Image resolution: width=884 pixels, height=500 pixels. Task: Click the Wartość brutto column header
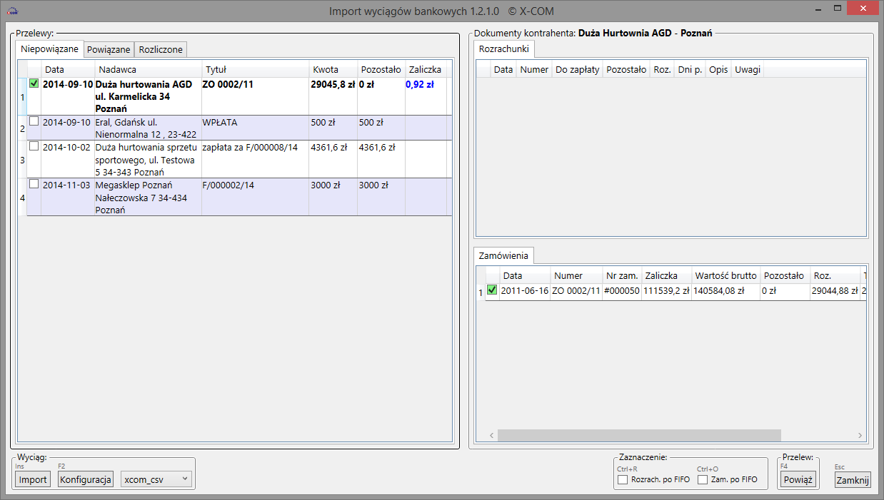(x=725, y=275)
